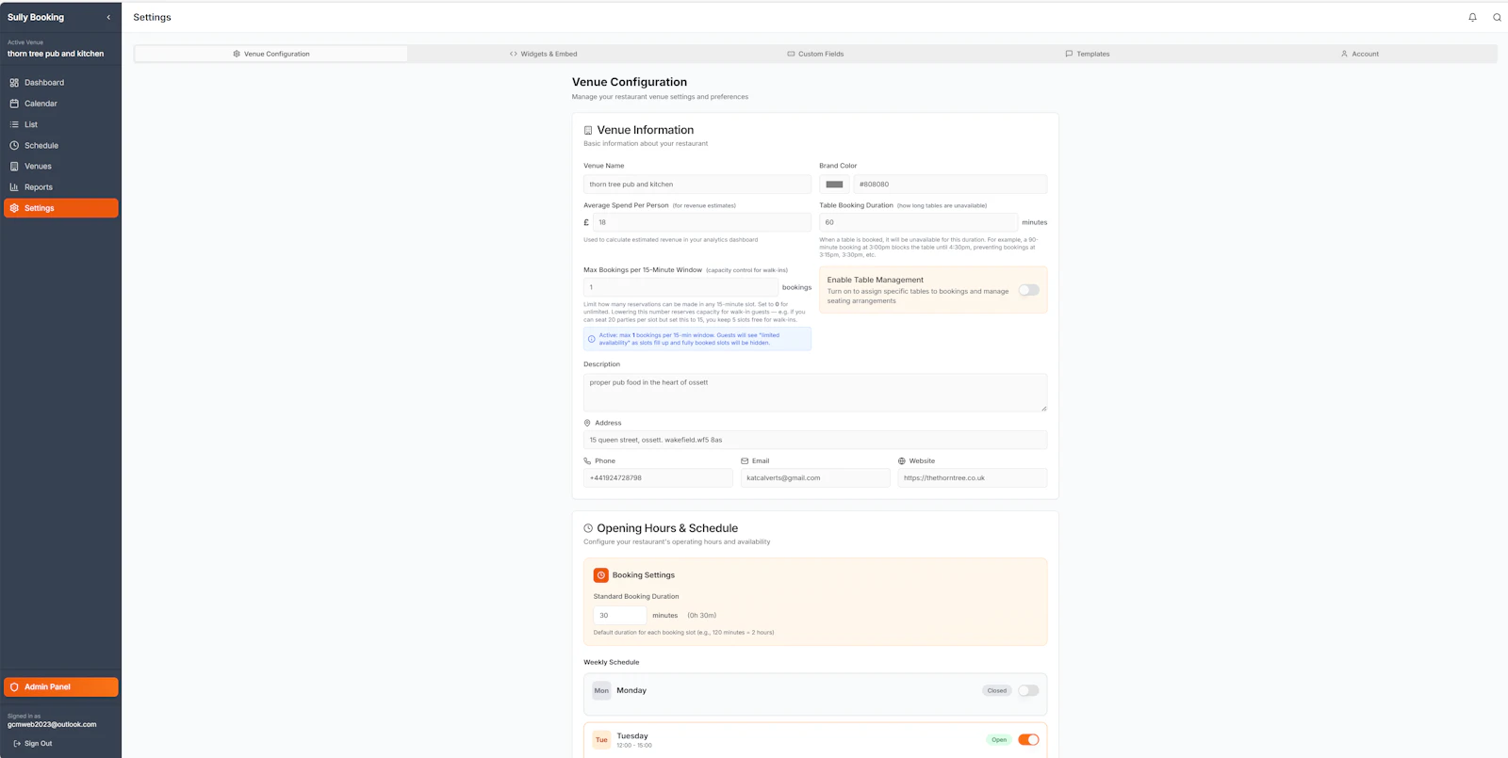Click the Table Booking Duration minutes field
This screenshot has width=1508, height=758.
point(918,222)
